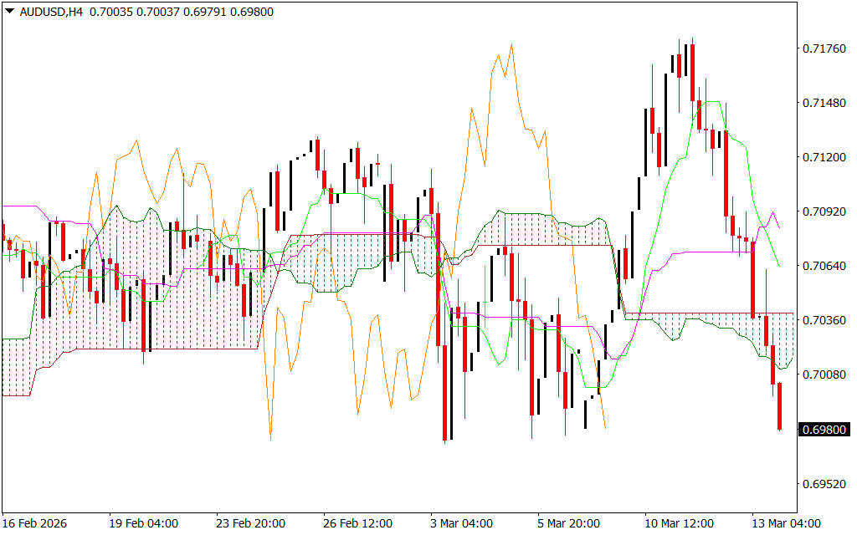Open the dropdown triangle beside AUDUSD,H4
This screenshot has height=535, width=857.
[9, 12]
